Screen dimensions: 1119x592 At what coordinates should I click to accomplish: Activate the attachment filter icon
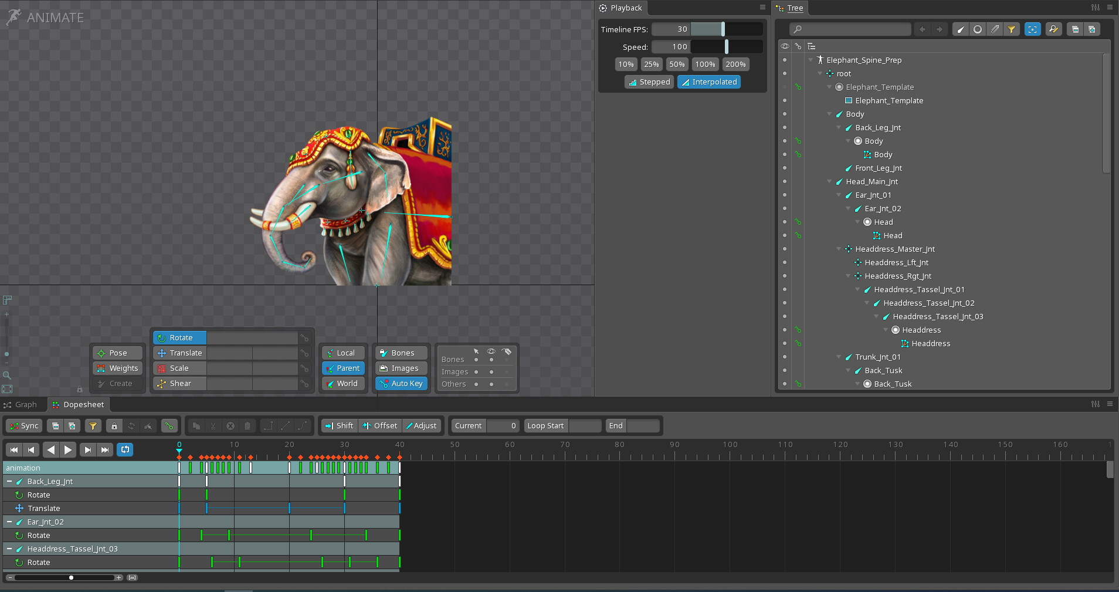(995, 29)
